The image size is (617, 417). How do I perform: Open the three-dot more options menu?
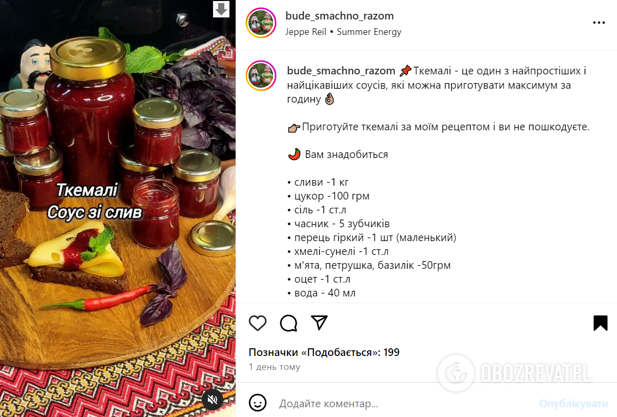(x=599, y=23)
